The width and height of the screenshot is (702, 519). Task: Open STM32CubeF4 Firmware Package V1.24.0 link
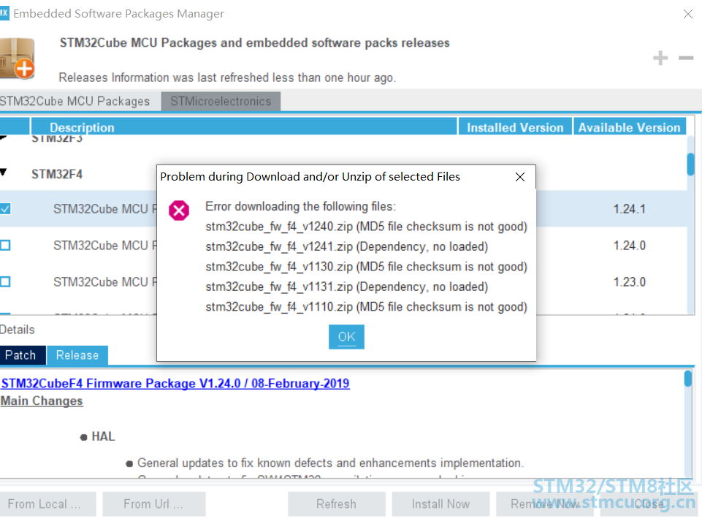(x=175, y=383)
